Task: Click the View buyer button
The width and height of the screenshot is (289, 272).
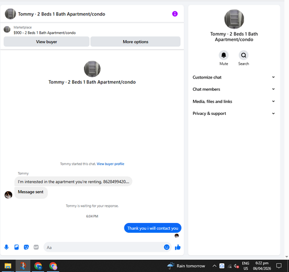Action: (46, 42)
